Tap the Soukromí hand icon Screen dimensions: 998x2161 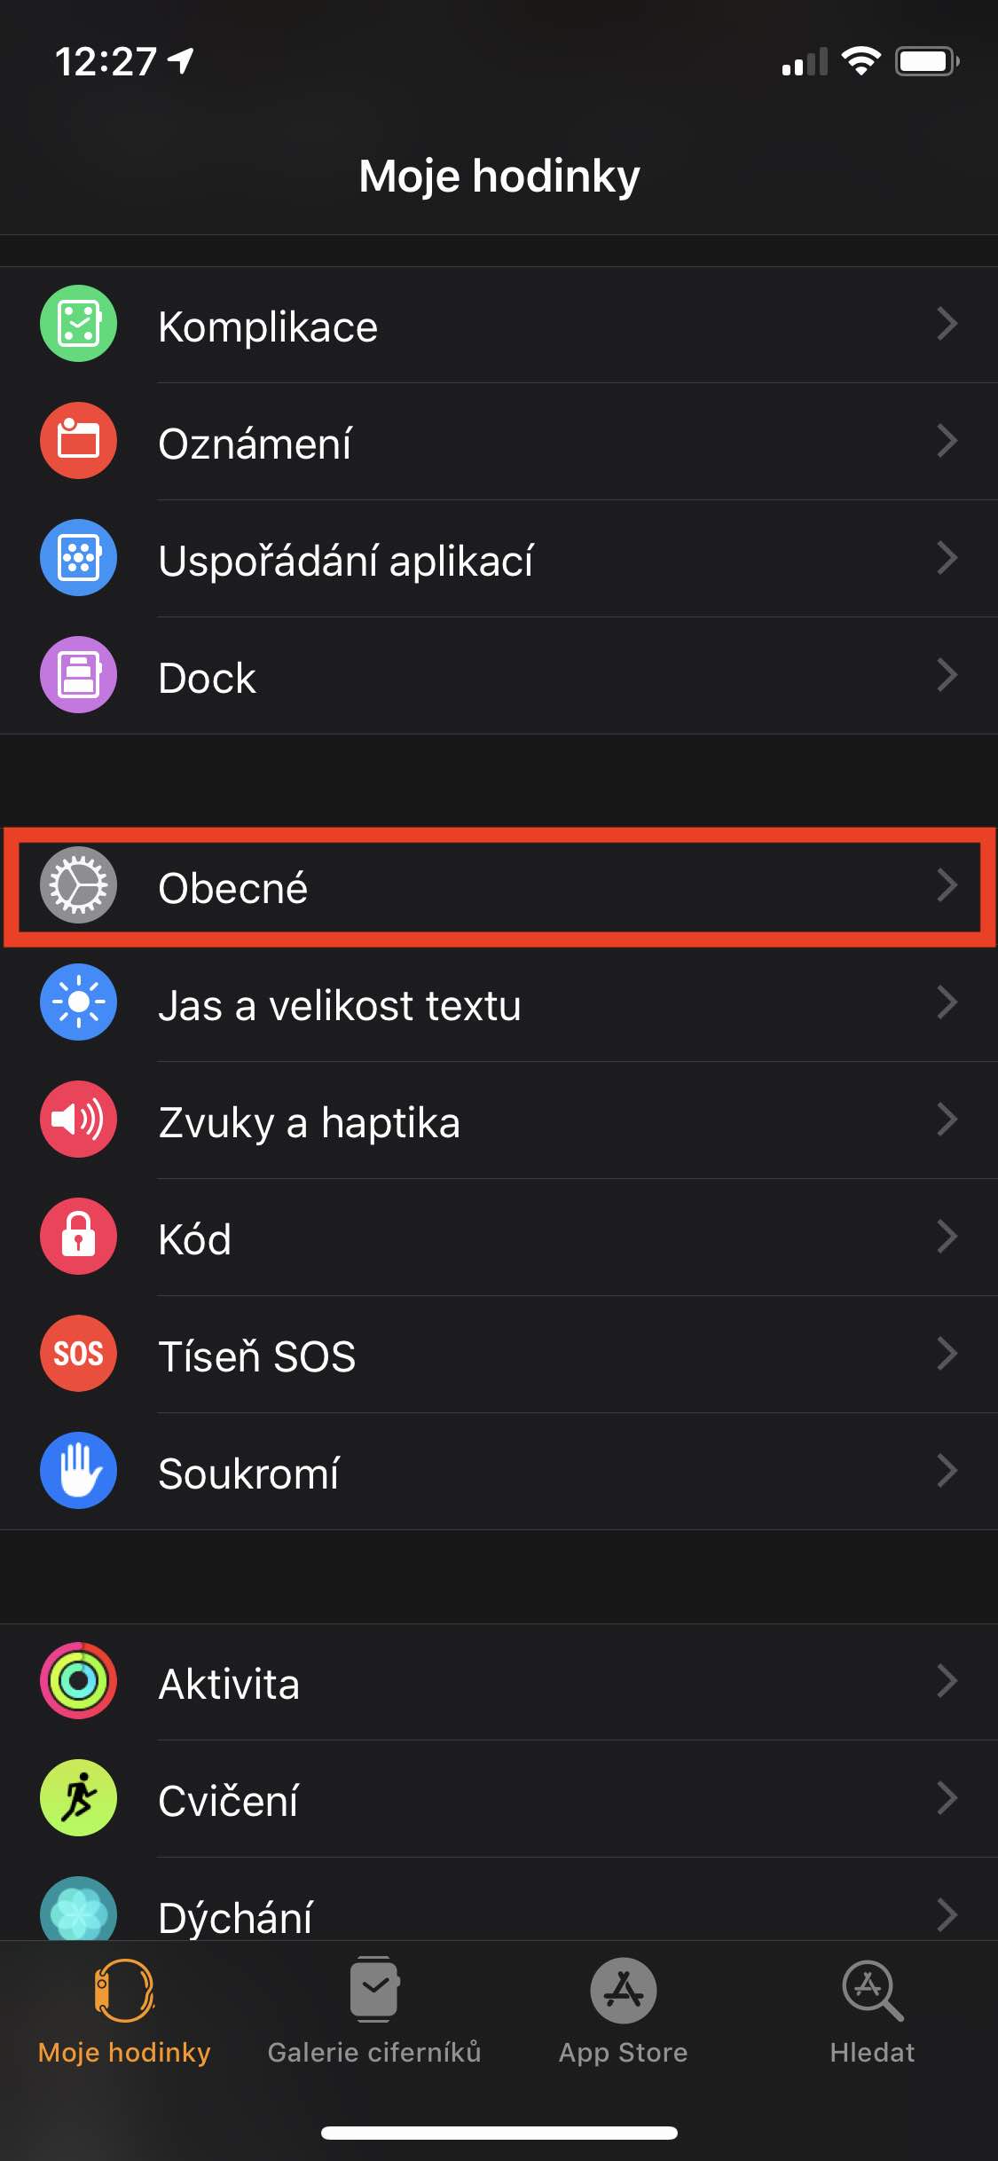coord(78,1471)
